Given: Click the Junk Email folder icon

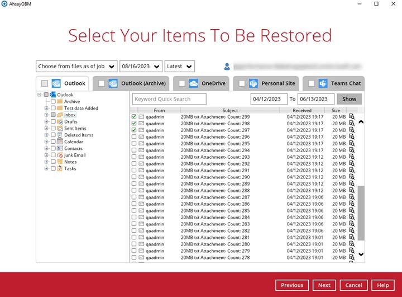Looking at the screenshot, I should click(x=60, y=155).
